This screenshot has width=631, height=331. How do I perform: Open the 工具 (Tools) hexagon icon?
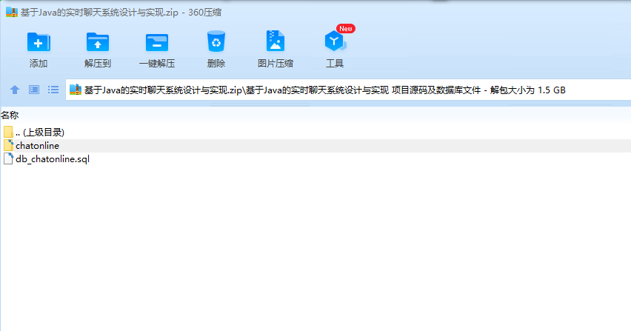[x=335, y=41]
